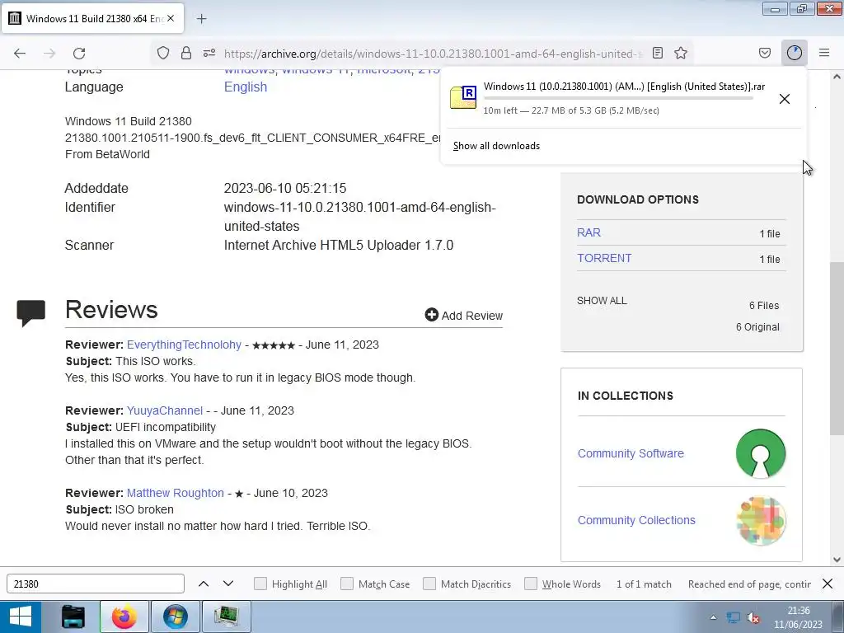Click the '1 of 1 match' status text
The image size is (844, 633).
point(644,584)
